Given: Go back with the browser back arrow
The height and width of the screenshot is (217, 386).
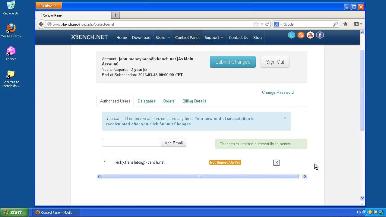Looking at the screenshot, I should tap(41, 24).
